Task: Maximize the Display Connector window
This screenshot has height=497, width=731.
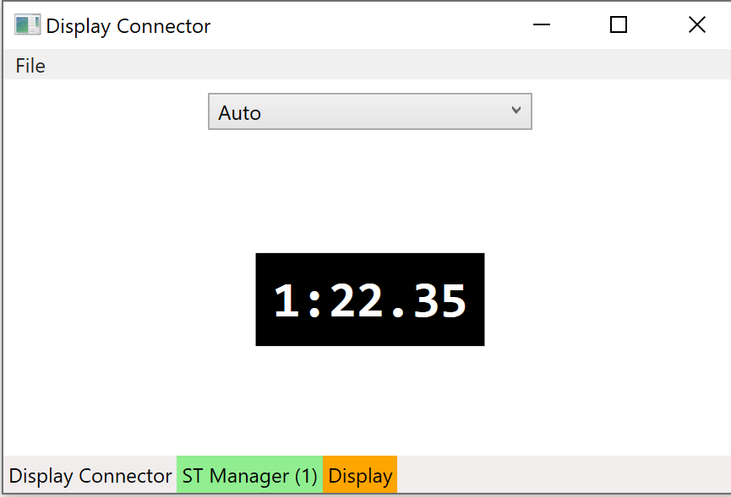Action: 618,24
